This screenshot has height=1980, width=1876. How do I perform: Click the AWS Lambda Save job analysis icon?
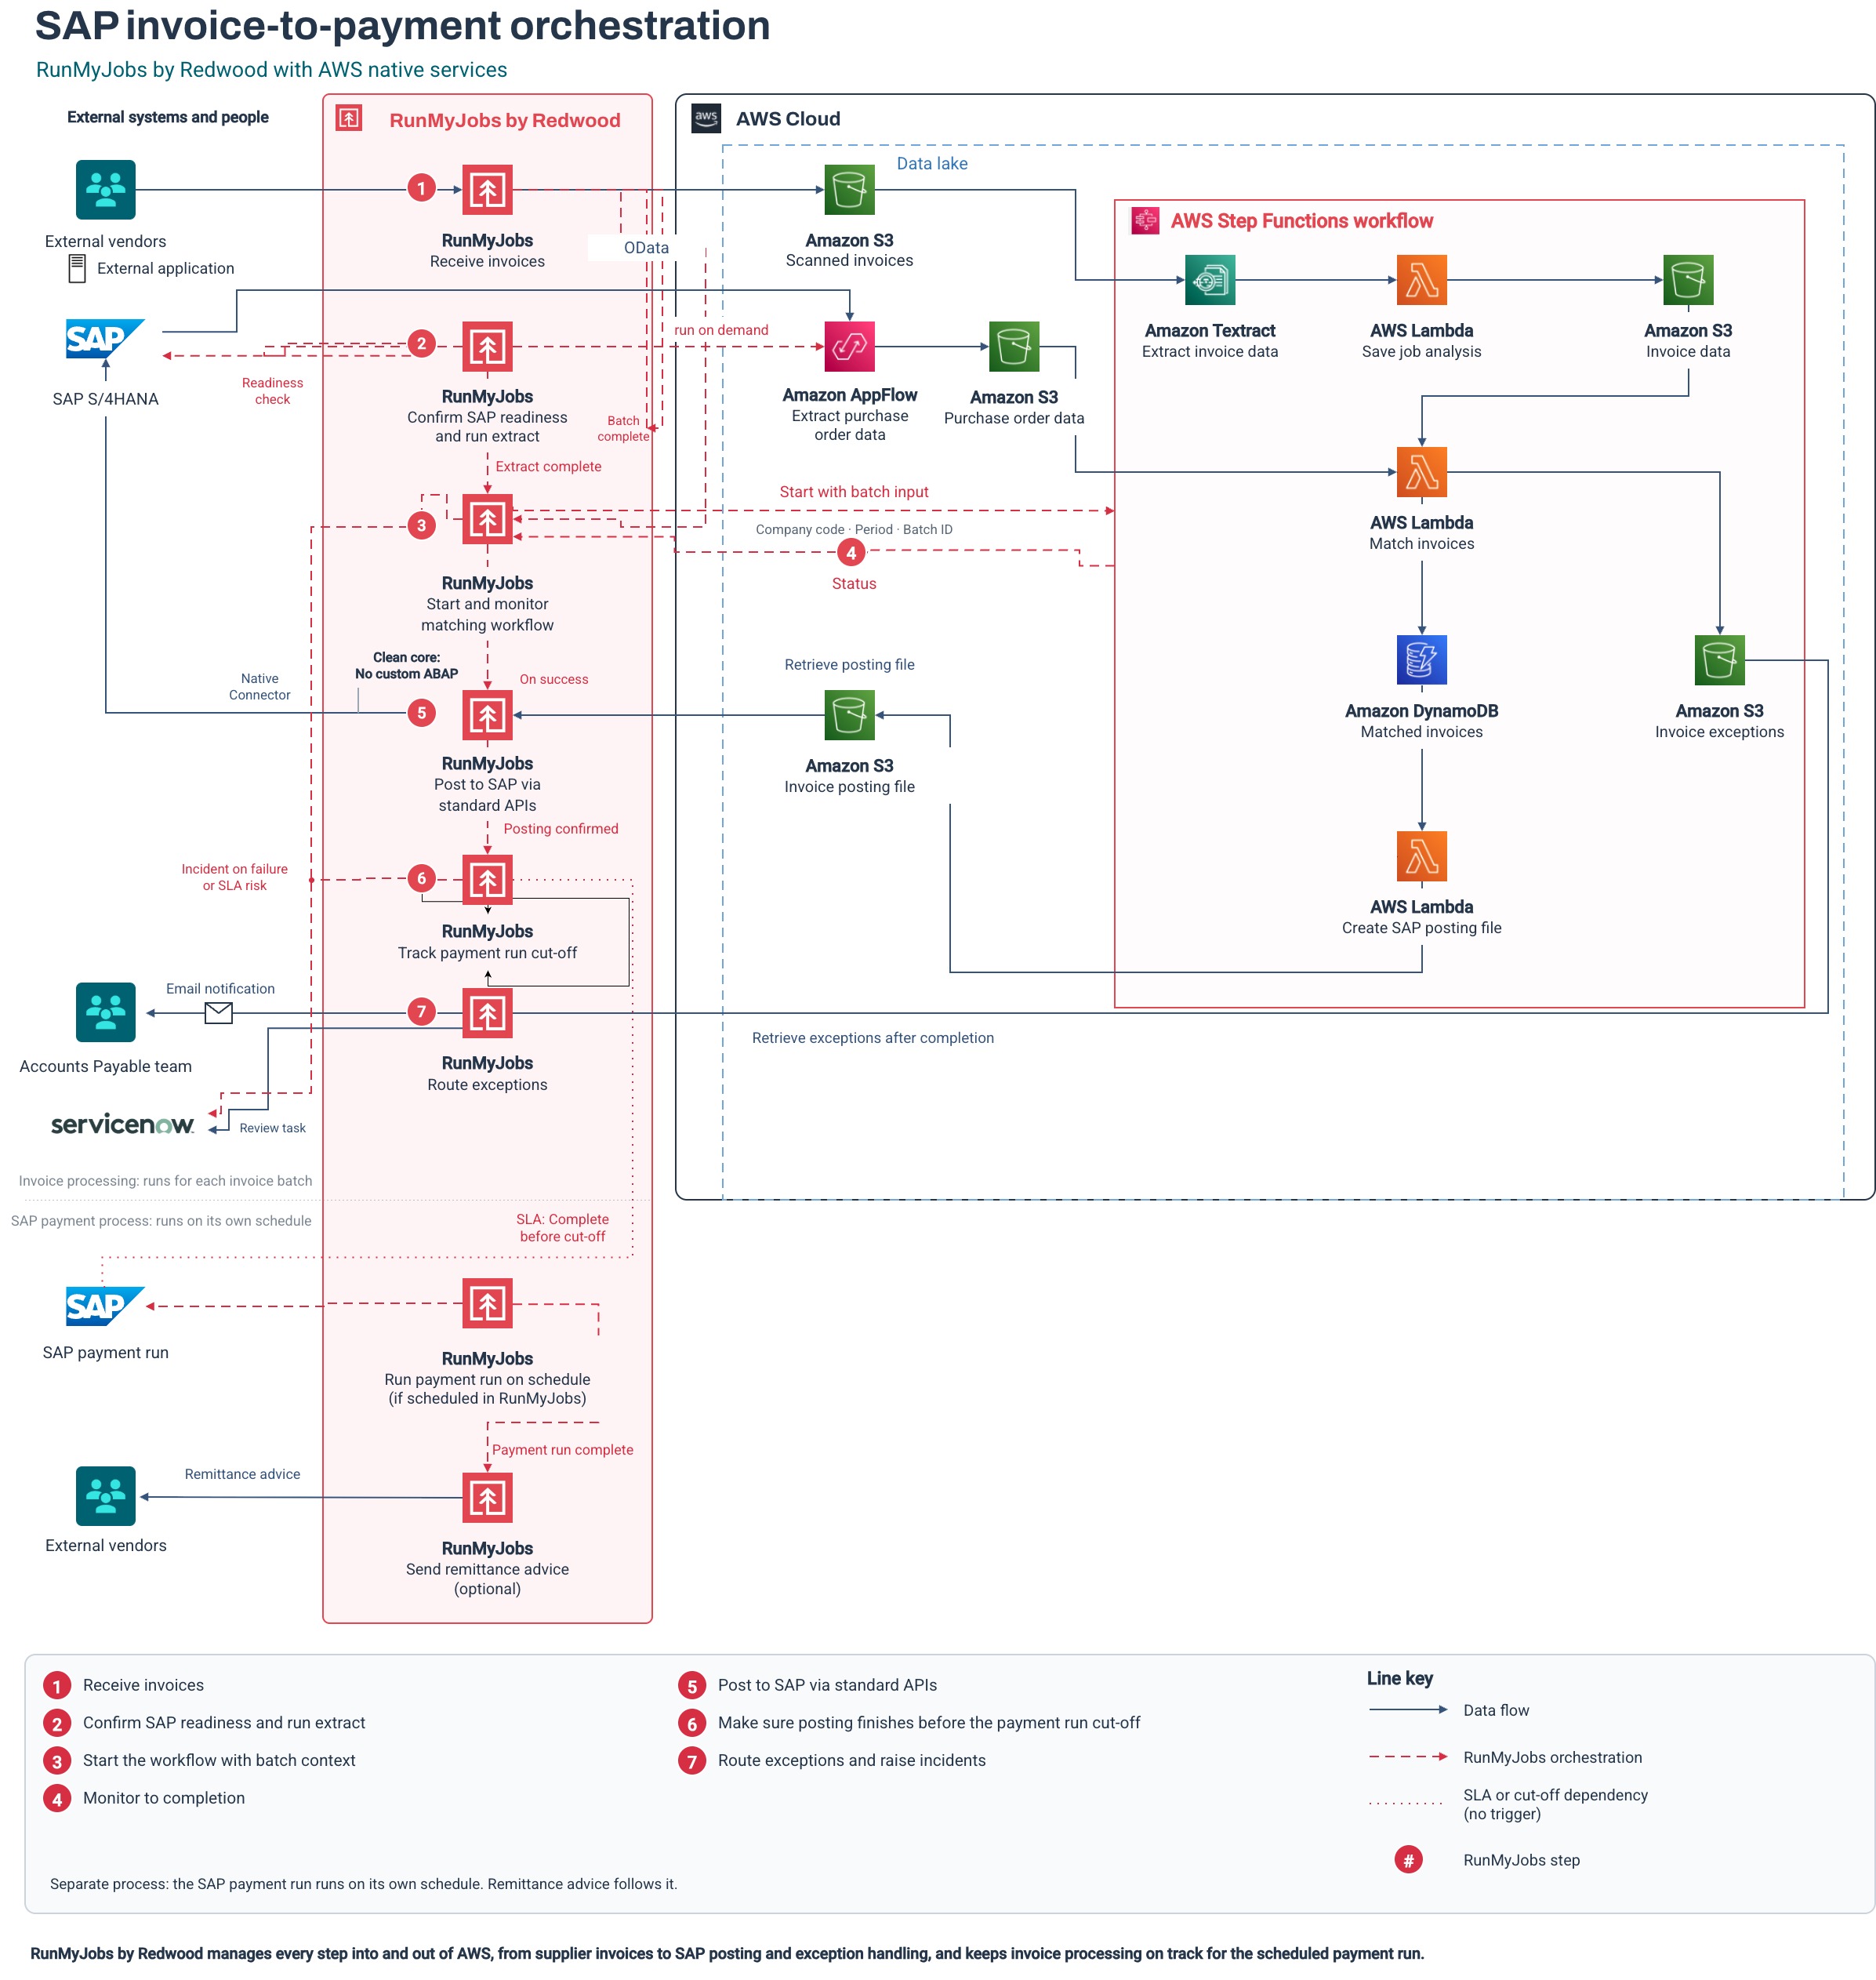tap(1421, 280)
